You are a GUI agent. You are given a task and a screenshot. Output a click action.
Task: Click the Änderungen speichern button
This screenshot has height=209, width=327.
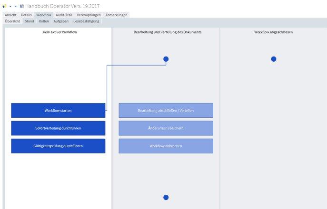coord(166,128)
